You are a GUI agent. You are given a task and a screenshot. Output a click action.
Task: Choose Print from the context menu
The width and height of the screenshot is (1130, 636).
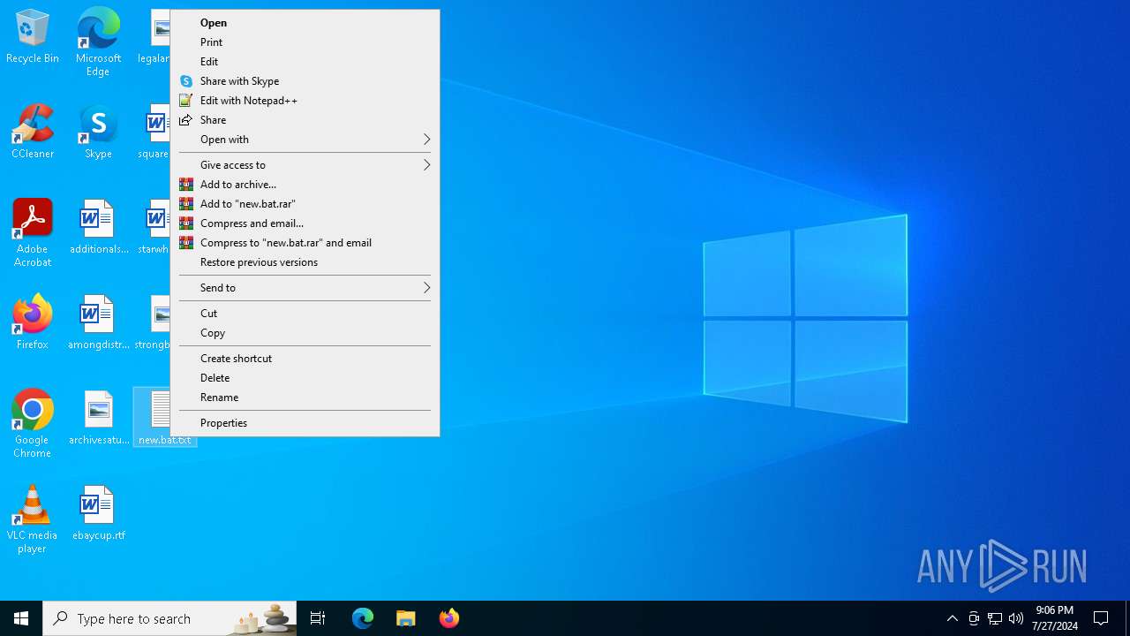click(305, 42)
